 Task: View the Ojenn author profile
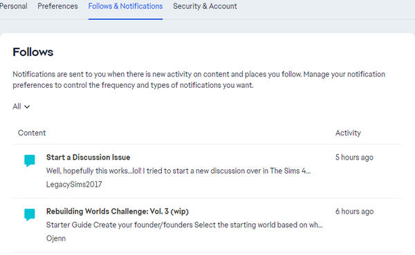[x=56, y=238]
